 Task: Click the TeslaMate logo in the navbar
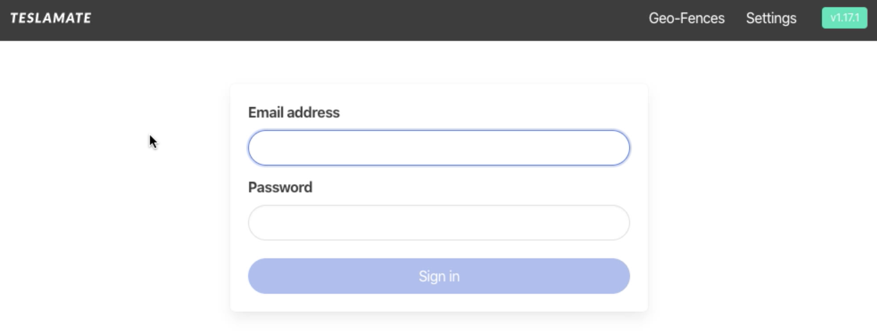(51, 18)
